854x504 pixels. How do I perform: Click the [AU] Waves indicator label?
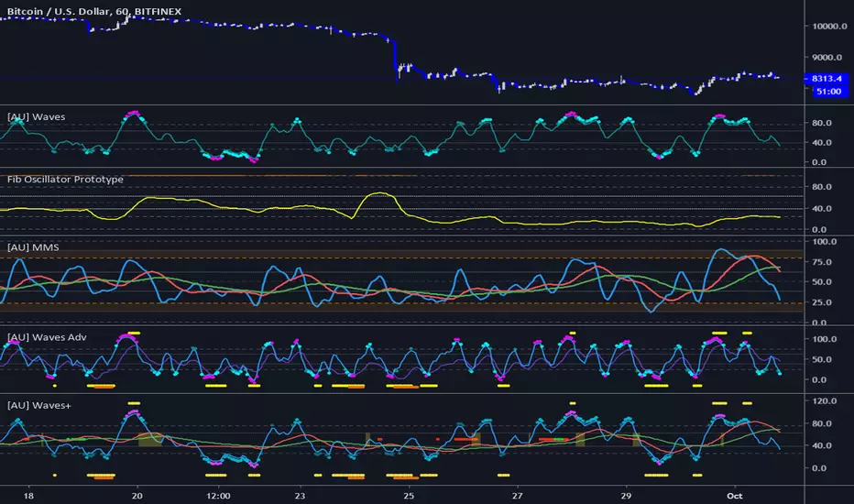(x=36, y=116)
